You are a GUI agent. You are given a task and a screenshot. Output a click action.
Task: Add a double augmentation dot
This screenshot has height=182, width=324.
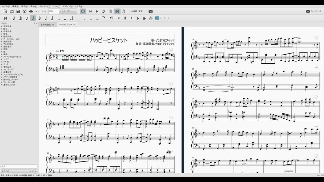[x=84, y=19]
